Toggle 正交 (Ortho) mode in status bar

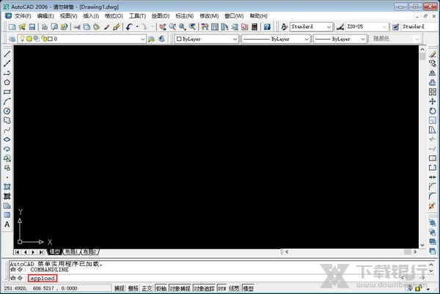coord(147,289)
